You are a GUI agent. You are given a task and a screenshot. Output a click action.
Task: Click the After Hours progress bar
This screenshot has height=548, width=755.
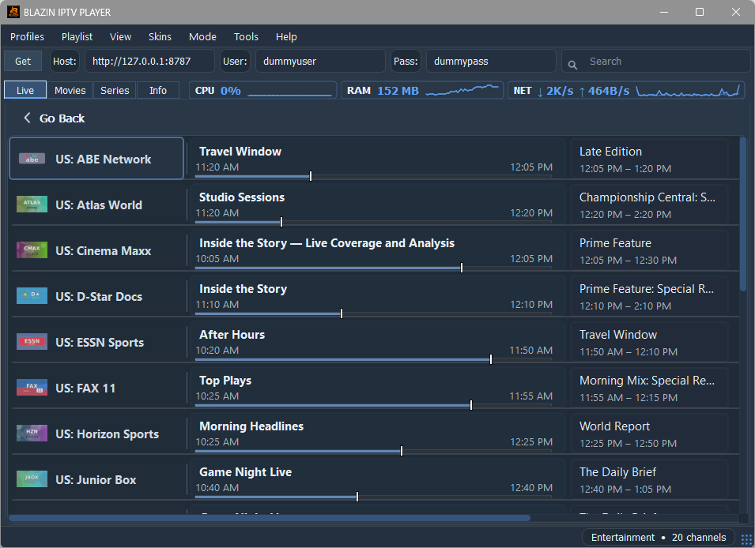373,359
